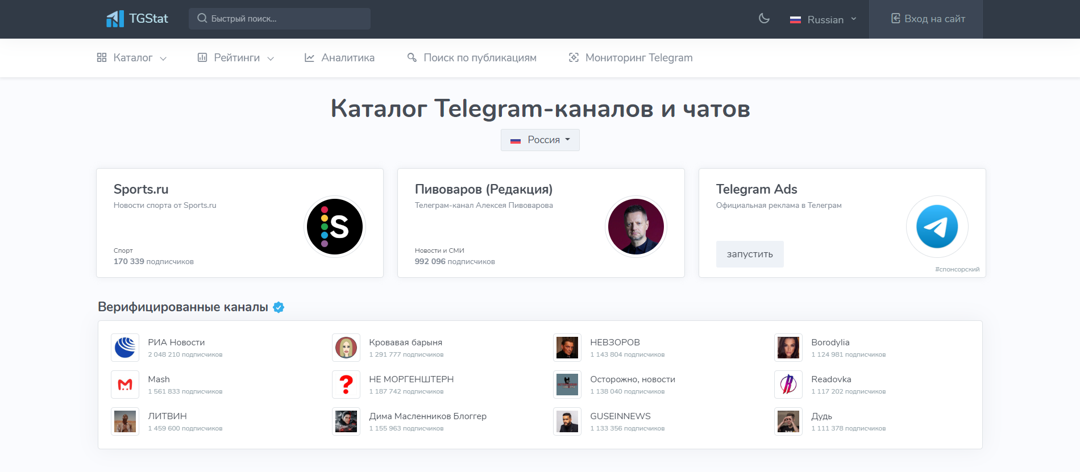
Task: Click the НЕ МОРГЕНШТЕРН question mark icon
Action: (x=346, y=385)
